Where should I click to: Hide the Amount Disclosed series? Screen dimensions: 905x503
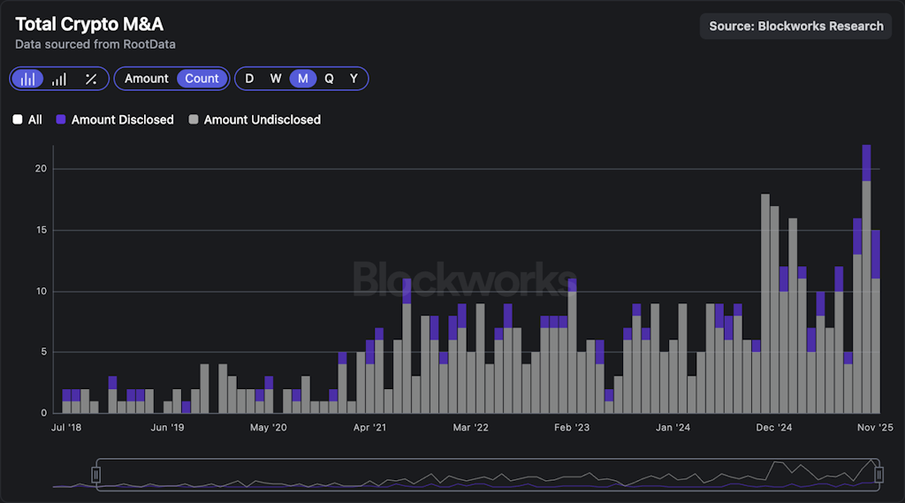click(122, 119)
